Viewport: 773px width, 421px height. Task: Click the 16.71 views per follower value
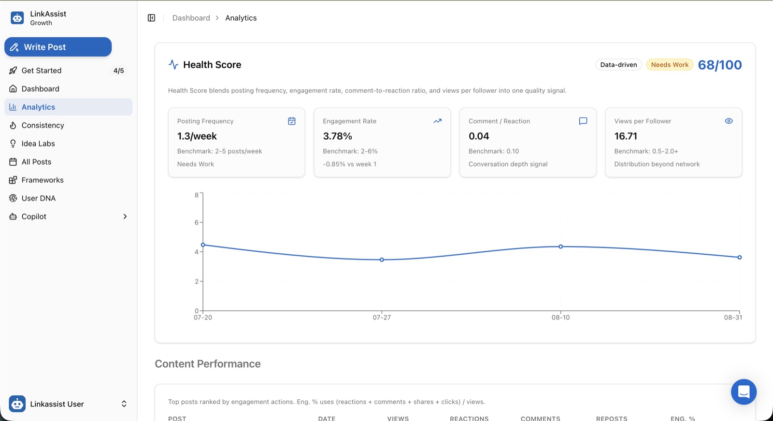626,136
